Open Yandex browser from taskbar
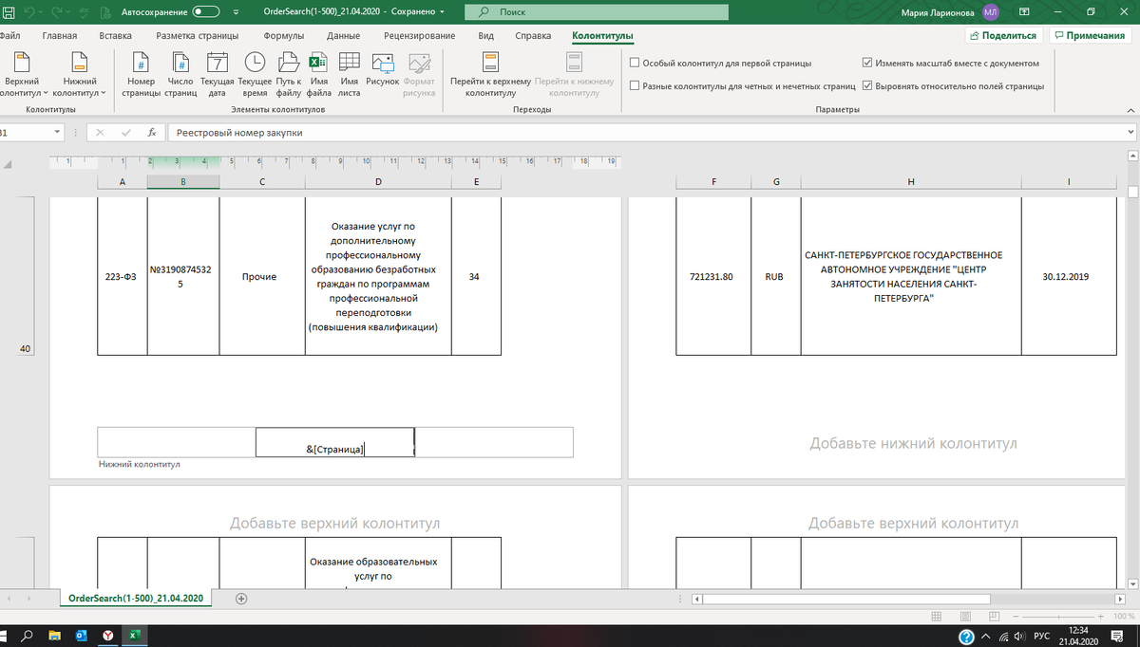The width and height of the screenshot is (1140, 647). coord(108,636)
